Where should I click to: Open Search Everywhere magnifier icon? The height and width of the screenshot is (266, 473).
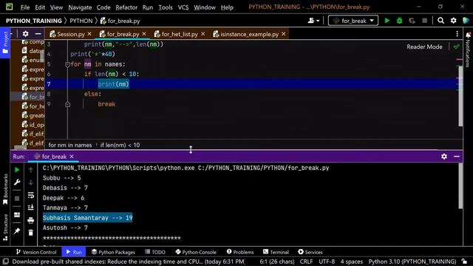[x=440, y=21]
